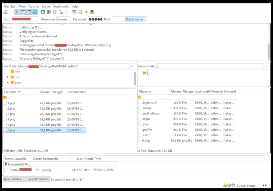This screenshot has width=273, height=191.
Task: Open the Transfer menu
Action: (x=33, y=7)
